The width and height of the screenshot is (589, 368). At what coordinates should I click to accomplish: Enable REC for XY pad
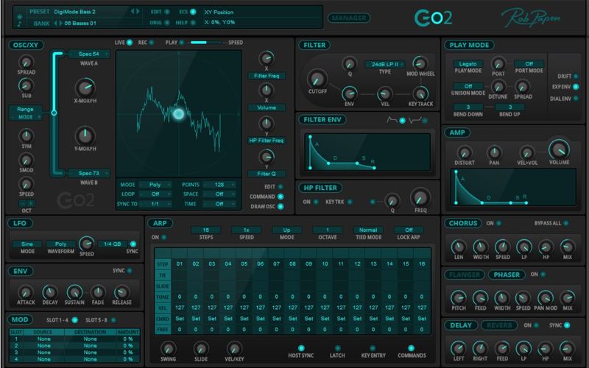pos(152,43)
